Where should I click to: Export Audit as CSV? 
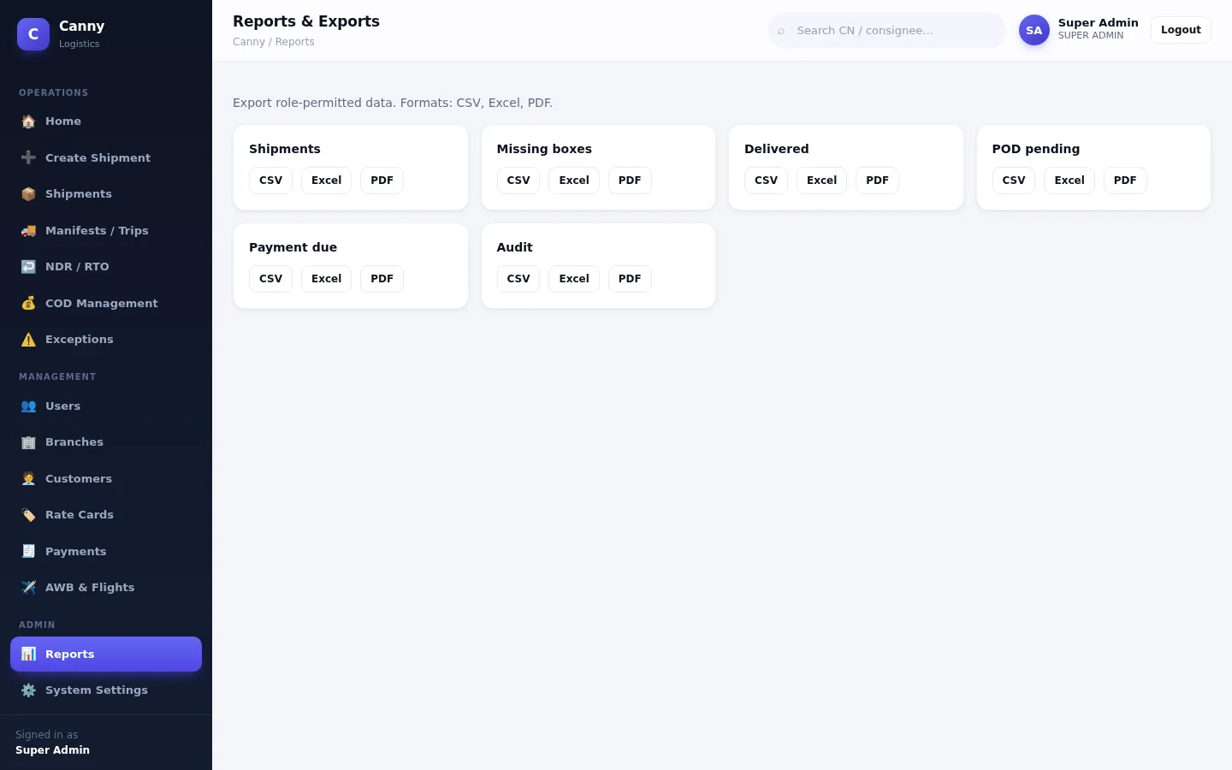pos(518,279)
